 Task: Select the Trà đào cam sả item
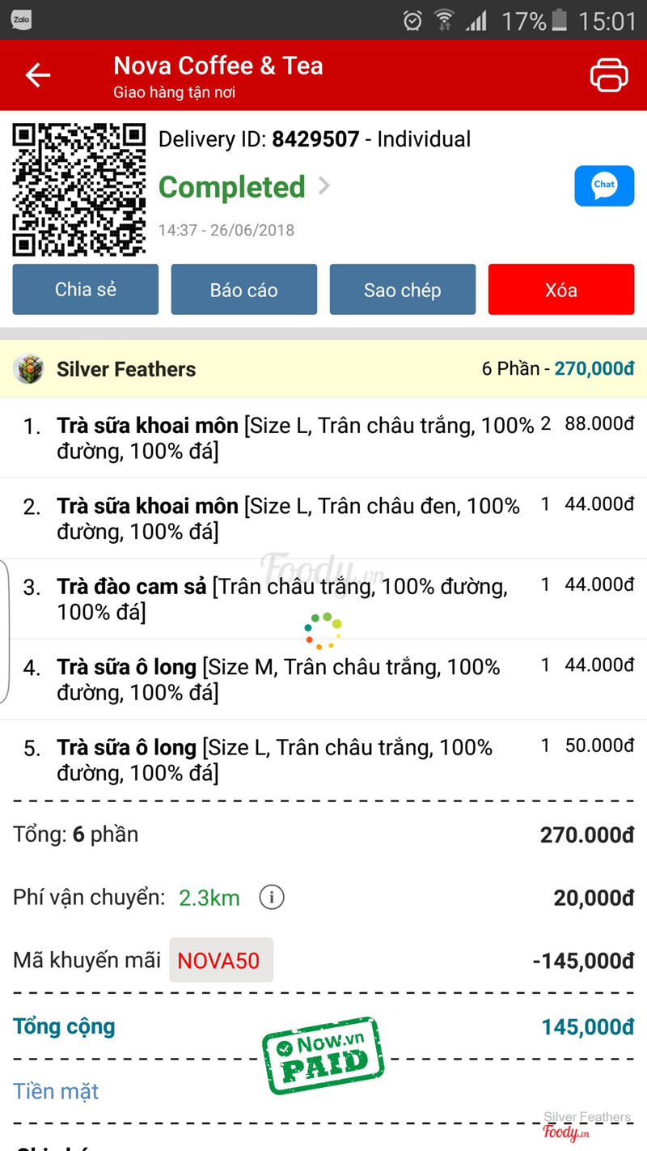pyautogui.click(x=283, y=599)
